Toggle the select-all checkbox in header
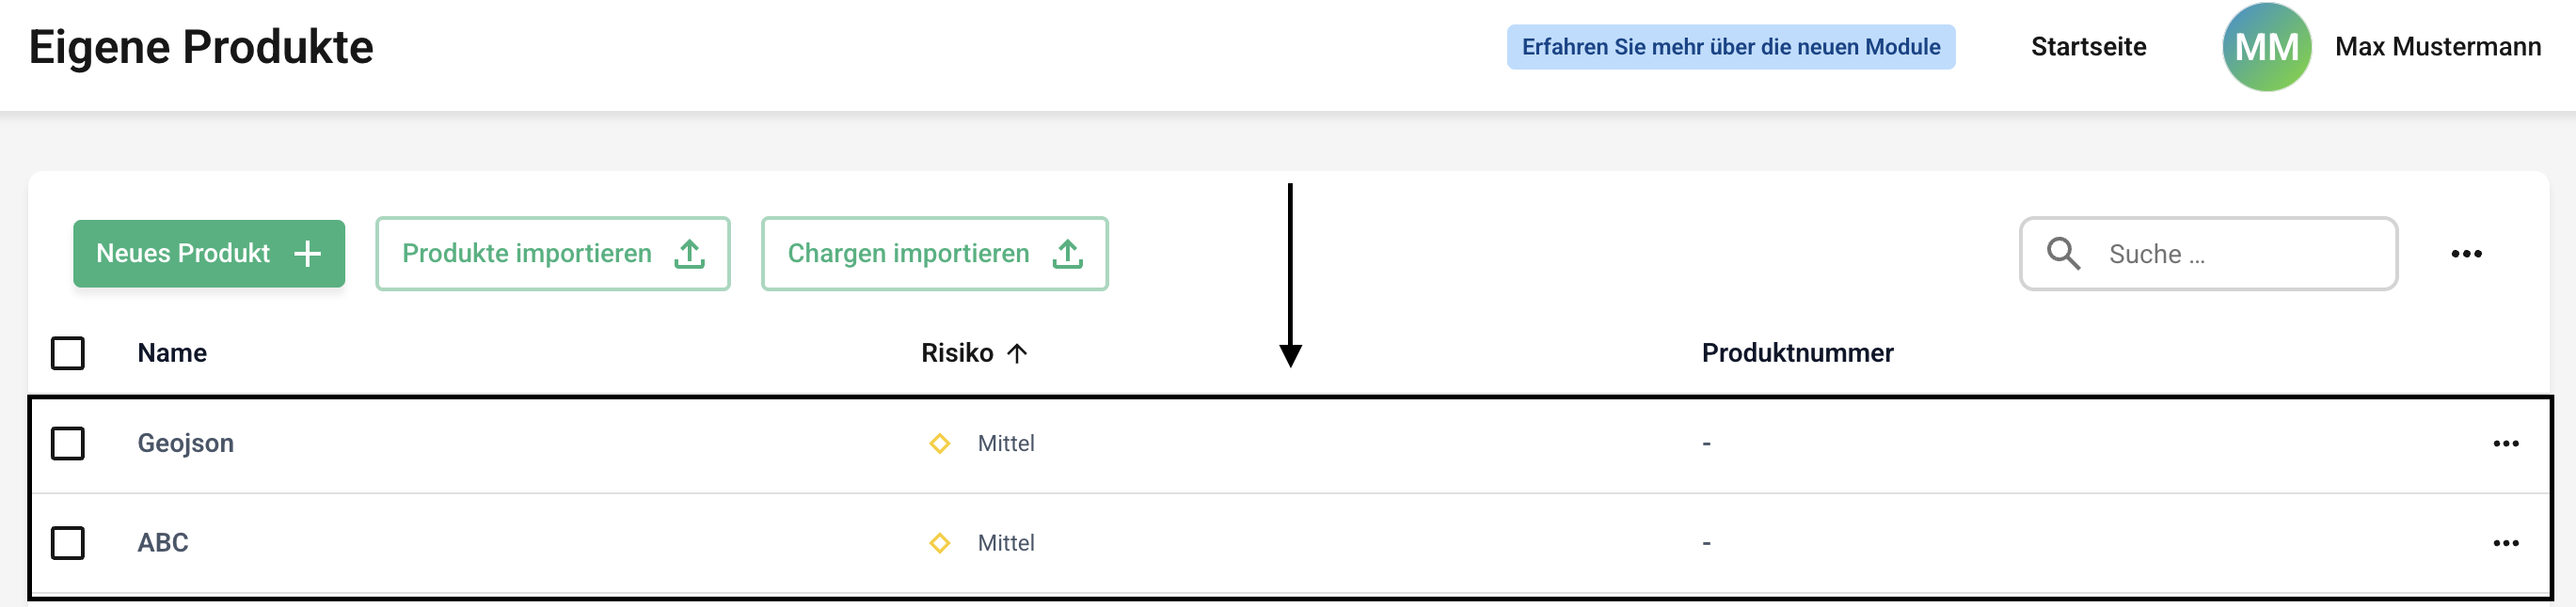The image size is (2576, 607). pos(68,353)
